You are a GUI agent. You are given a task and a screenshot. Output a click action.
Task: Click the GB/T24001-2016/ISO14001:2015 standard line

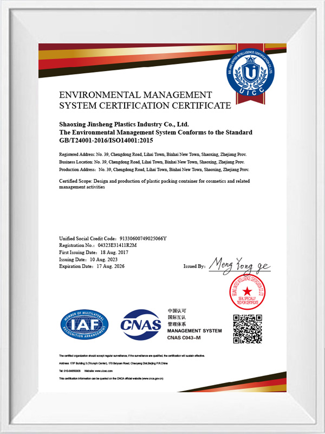[106, 141]
